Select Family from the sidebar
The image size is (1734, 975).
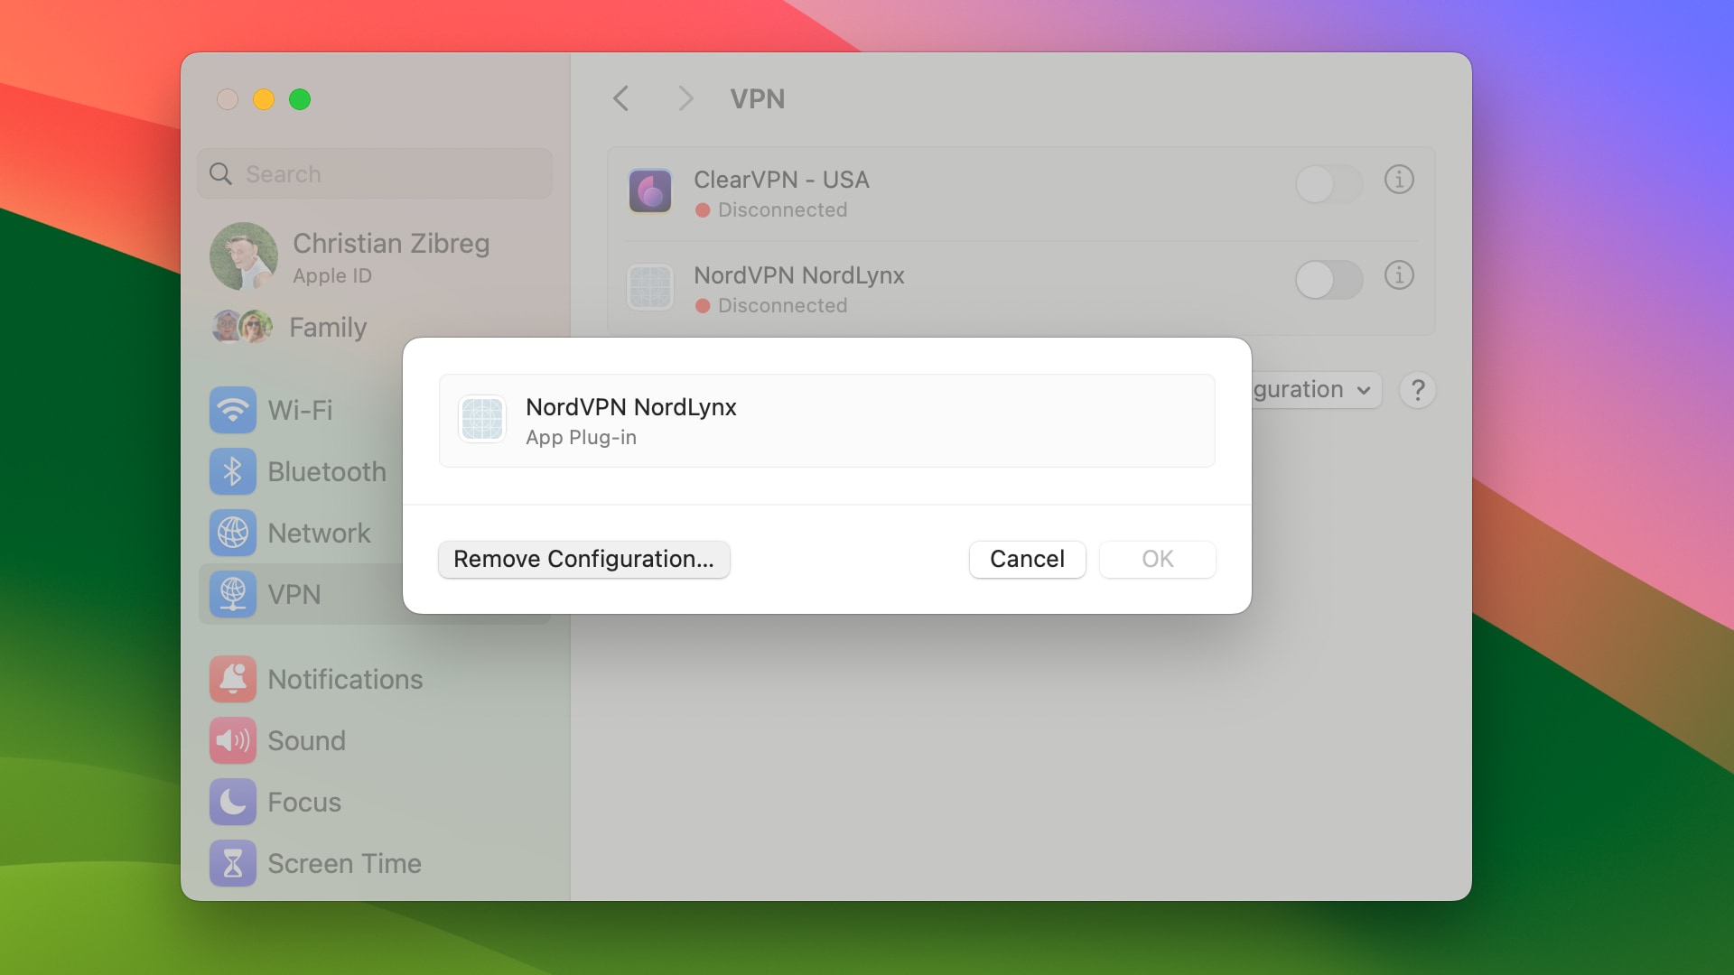pyautogui.click(x=326, y=325)
